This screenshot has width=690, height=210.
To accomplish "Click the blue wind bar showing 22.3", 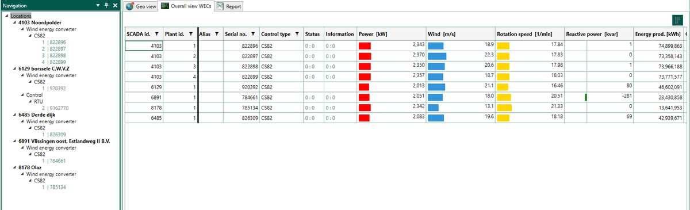I will (437, 56).
